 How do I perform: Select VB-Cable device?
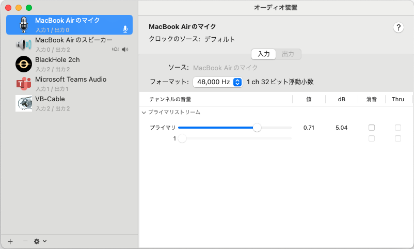coord(70,103)
